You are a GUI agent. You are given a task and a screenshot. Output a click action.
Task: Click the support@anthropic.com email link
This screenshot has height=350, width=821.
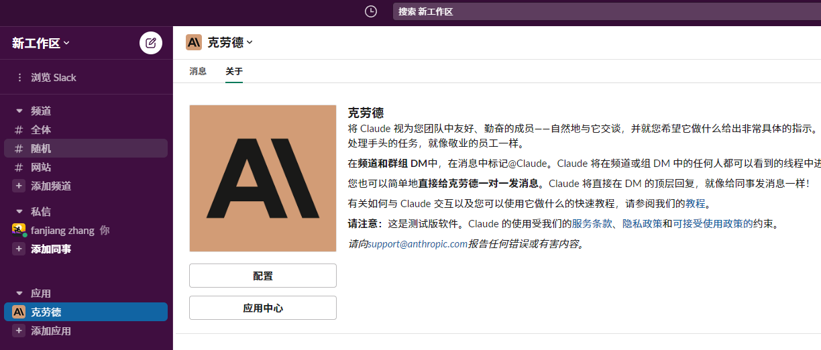[417, 244]
